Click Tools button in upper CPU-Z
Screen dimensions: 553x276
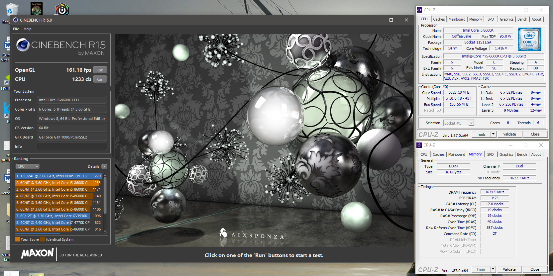[481, 135]
